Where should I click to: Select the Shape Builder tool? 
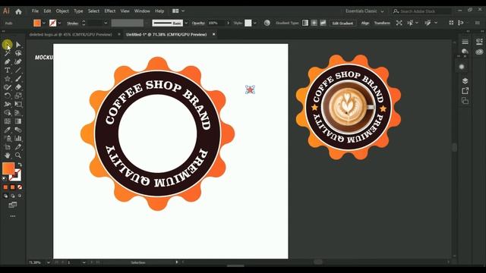coord(7,113)
